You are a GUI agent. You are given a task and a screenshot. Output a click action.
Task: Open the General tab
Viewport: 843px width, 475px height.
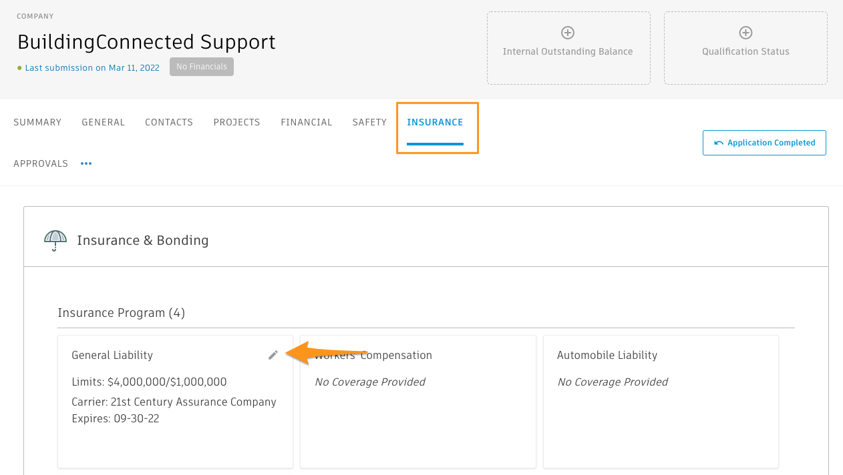click(x=104, y=122)
